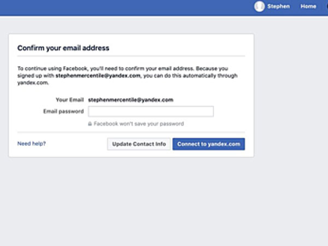This screenshot has width=328, height=246.
Task: Click the Connect to yandex.com button
Action: click(209, 144)
